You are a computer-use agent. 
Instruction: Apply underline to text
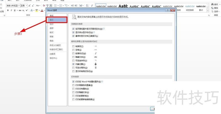15,10
